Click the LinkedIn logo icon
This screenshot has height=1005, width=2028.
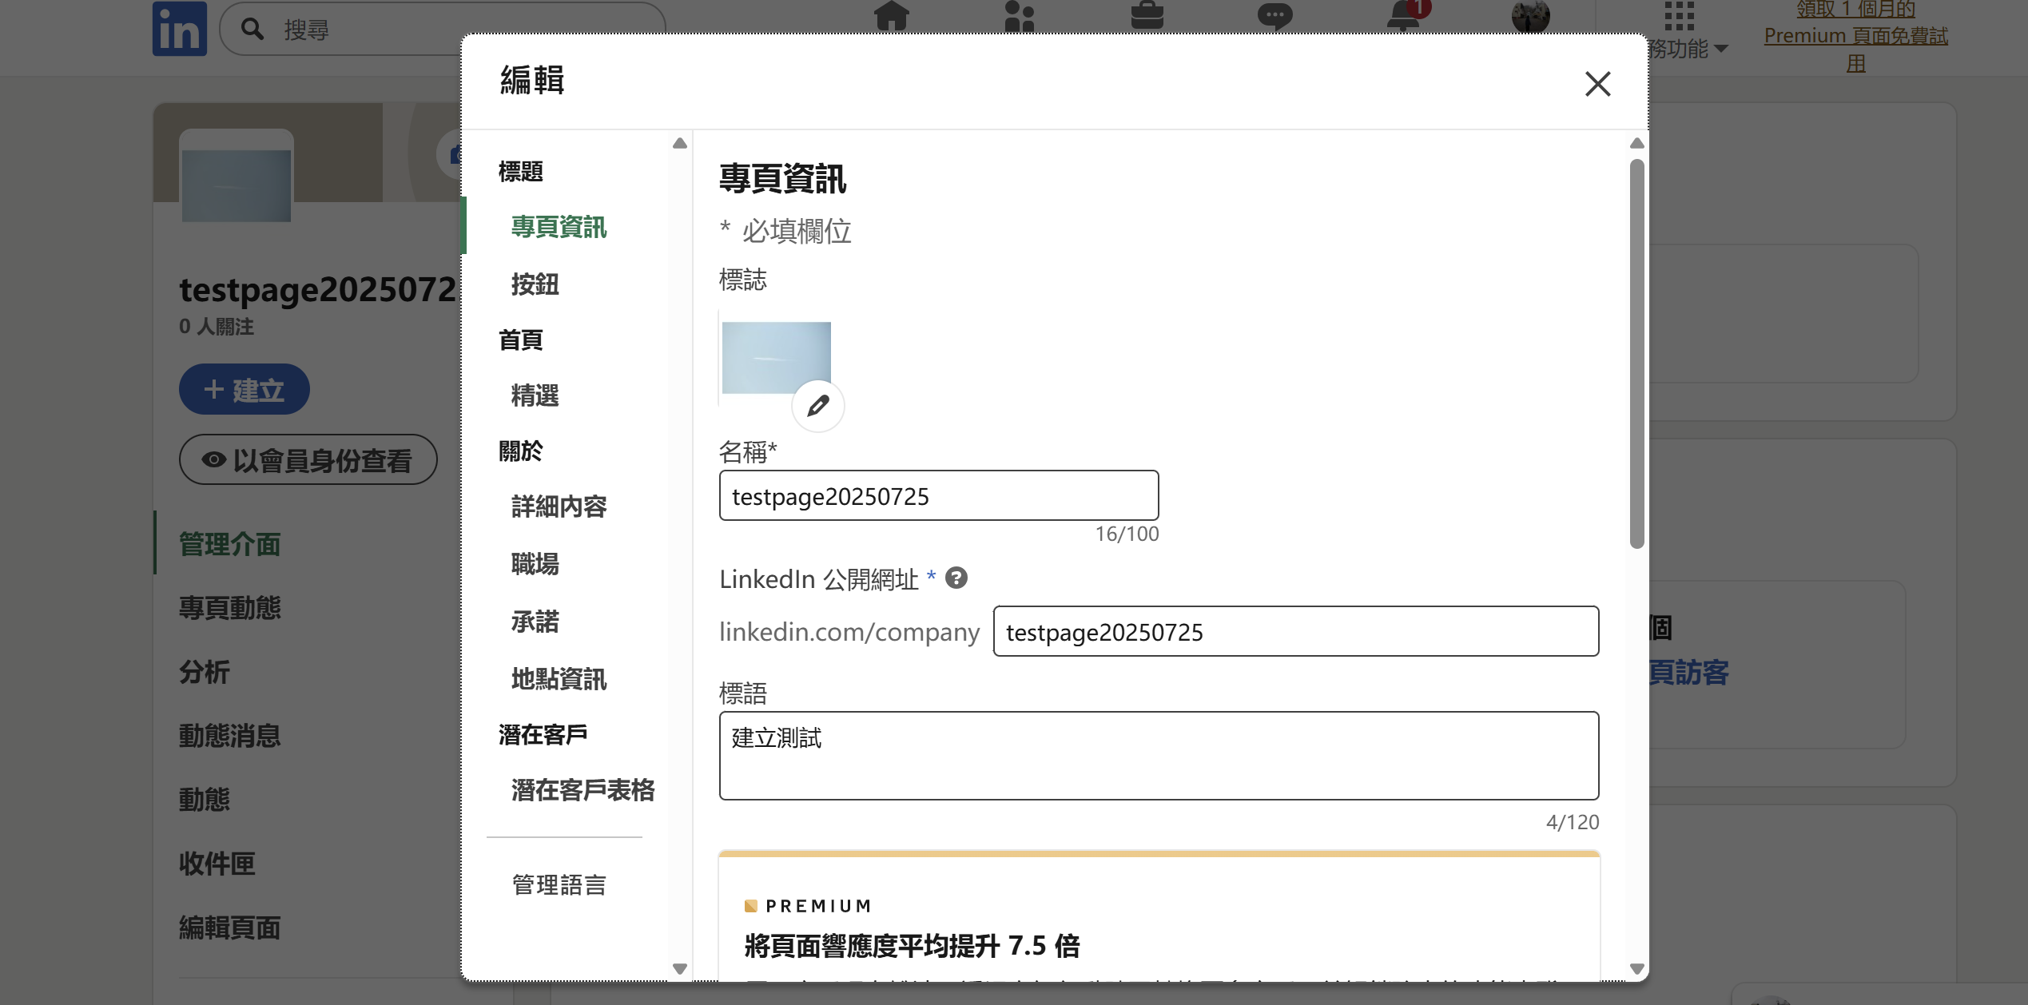(x=180, y=29)
